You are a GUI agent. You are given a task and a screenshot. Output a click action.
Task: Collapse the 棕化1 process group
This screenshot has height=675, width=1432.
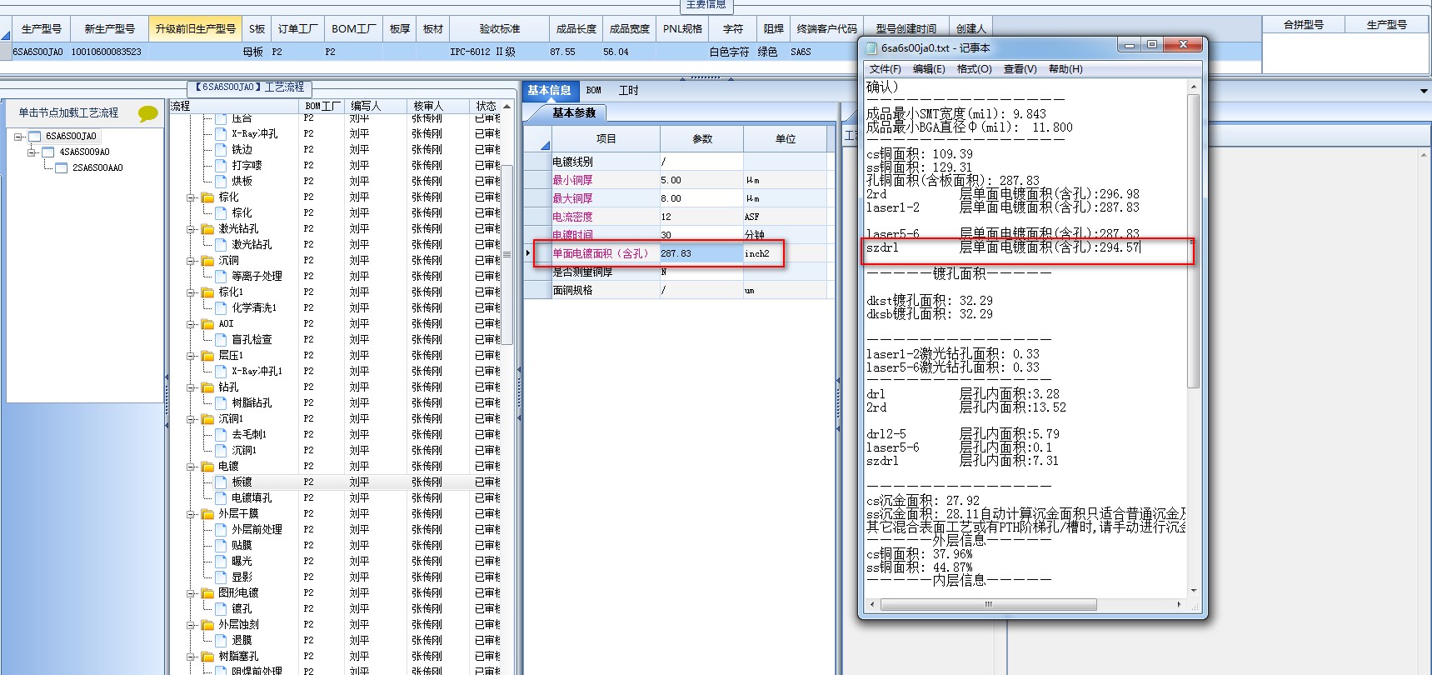(192, 292)
